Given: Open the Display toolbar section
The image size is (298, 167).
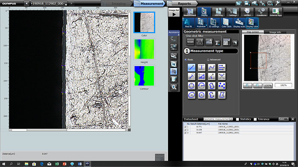Looking at the screenshot, I should pos(204,12).
